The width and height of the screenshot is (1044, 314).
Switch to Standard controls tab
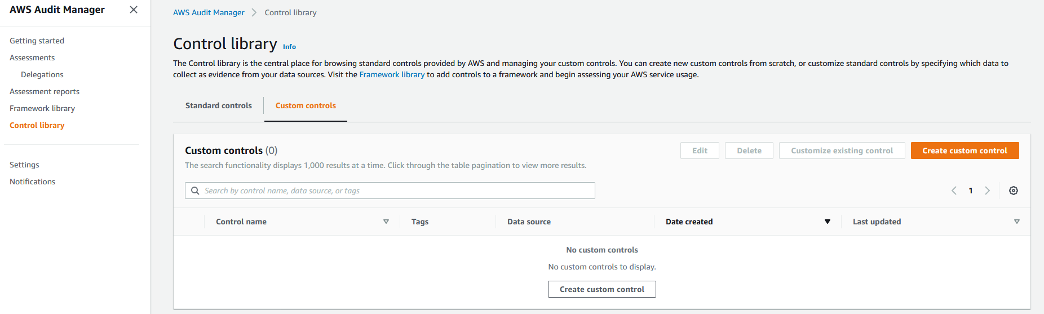(219, 105)
